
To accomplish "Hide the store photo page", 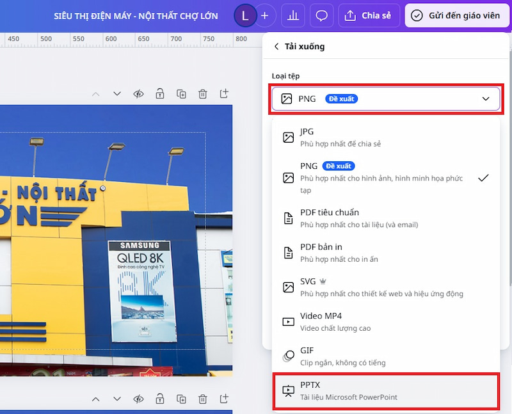I will point(138,94).
